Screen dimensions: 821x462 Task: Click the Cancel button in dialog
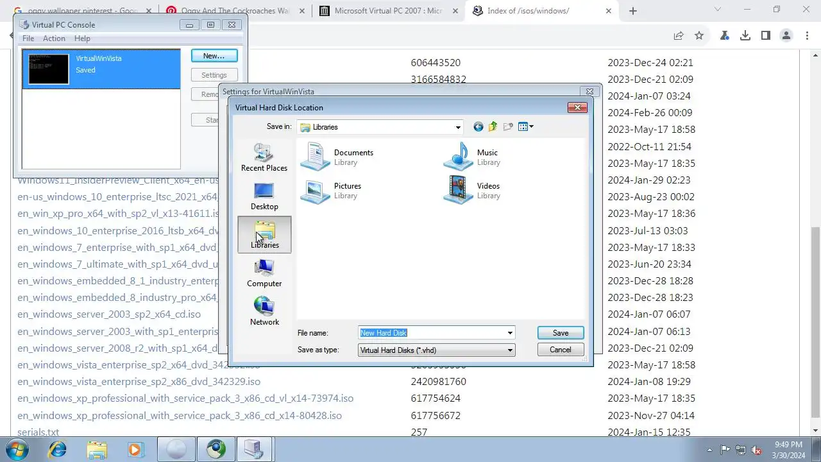(x=561, y=350)
